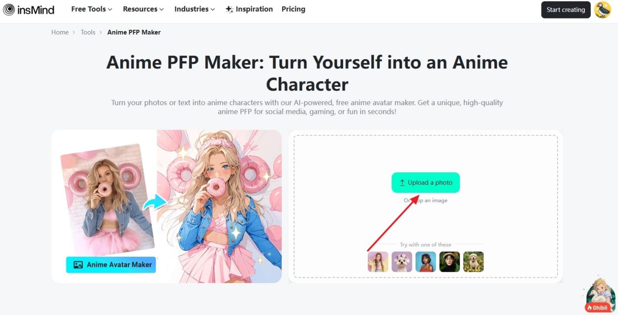618x315 pixels.
Task: Select the golden retriever puppy sample photo
Action: (x=473, y=262)
